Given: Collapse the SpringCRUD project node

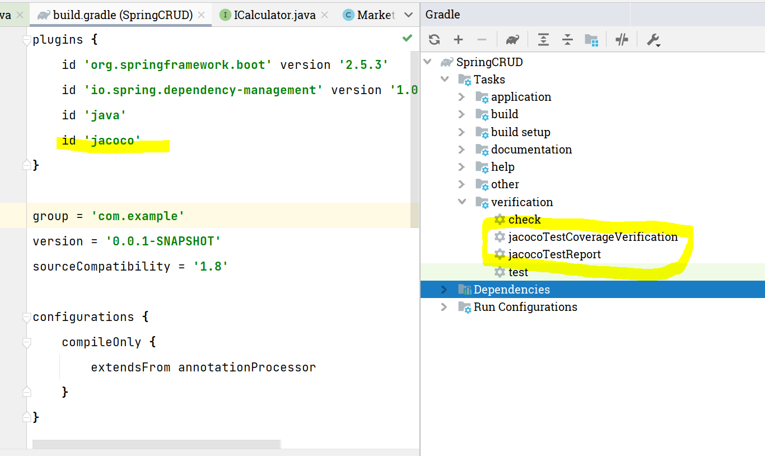Looking at the screenshot, I should click(428, 62).
